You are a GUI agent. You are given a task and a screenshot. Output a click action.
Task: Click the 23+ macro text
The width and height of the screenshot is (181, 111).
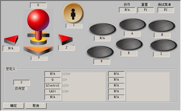[65, 80]
